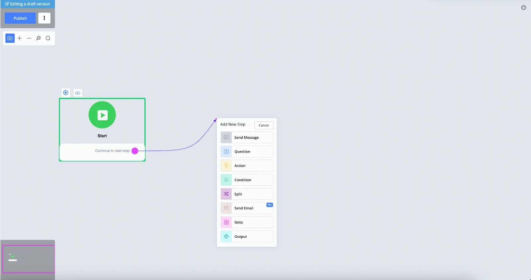Choose Send Message step
Viewport: 531px width, 280px height.
(247, 137)
